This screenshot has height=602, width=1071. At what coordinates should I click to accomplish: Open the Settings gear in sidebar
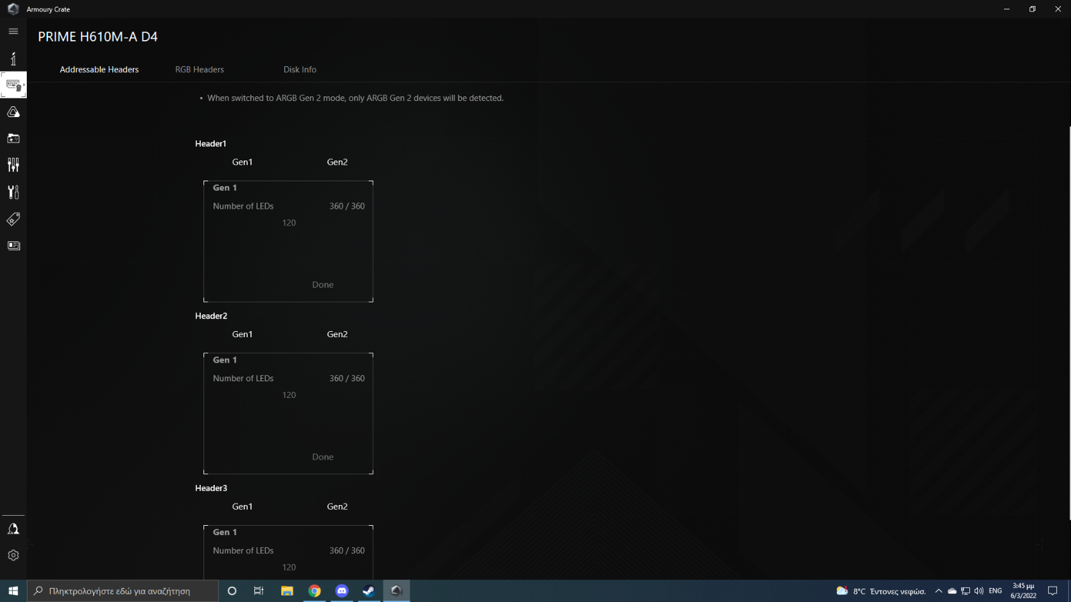tap(13, 555)
